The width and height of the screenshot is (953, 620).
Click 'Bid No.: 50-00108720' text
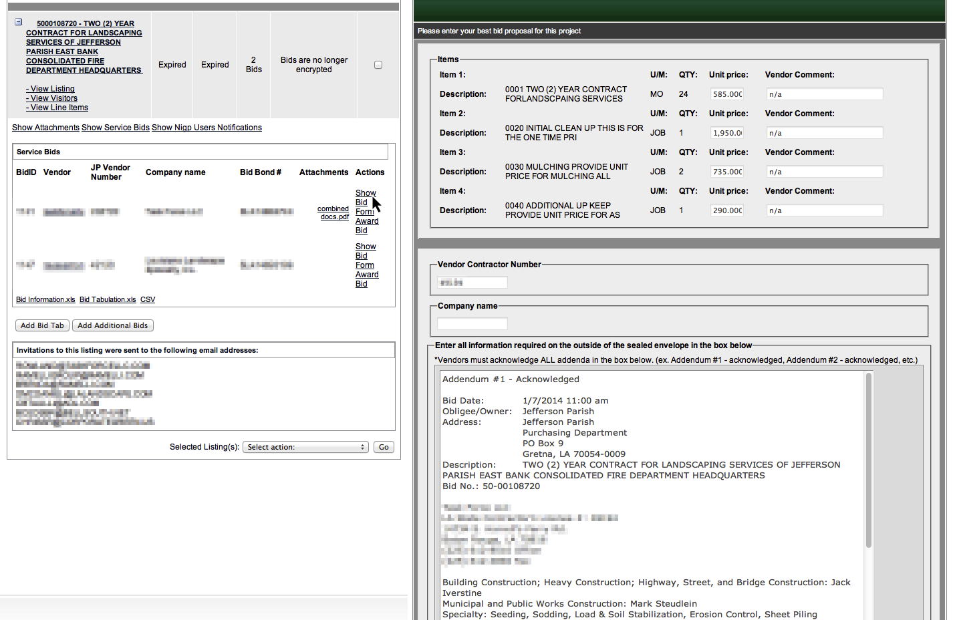(x=491, y=486)
